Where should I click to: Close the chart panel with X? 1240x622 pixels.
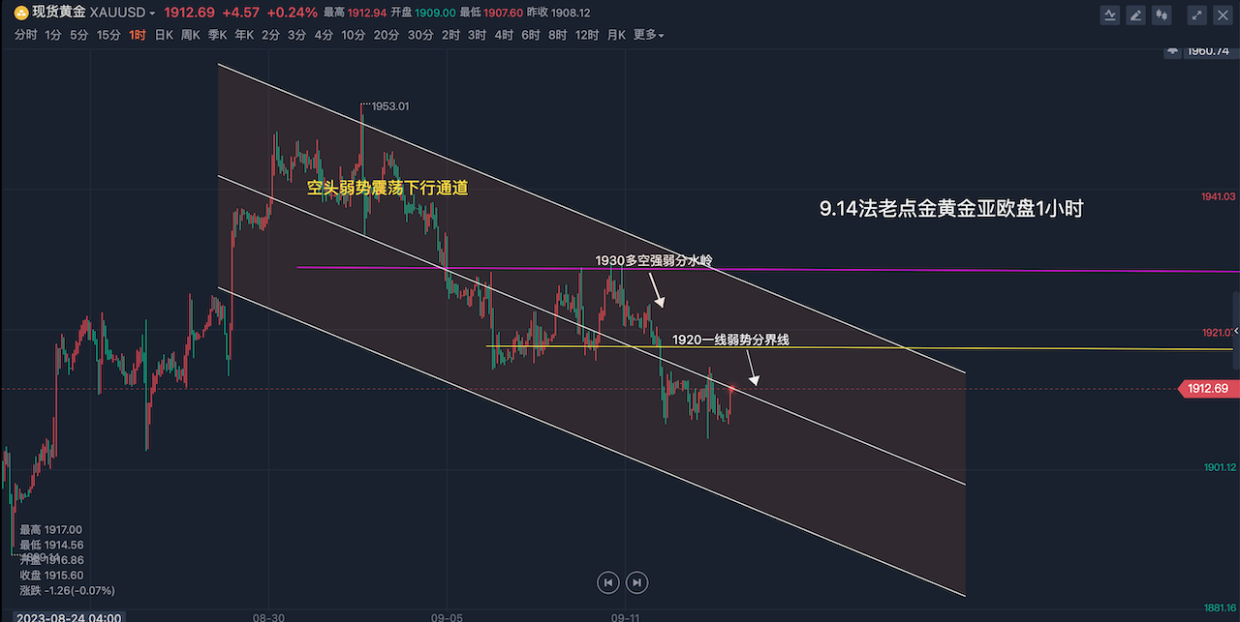click(1224, 15)
